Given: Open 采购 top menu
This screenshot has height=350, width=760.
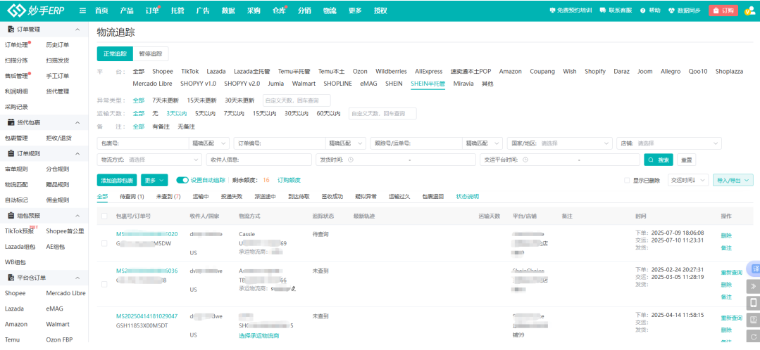Looking at the screenshot, I should pos(254,11).
